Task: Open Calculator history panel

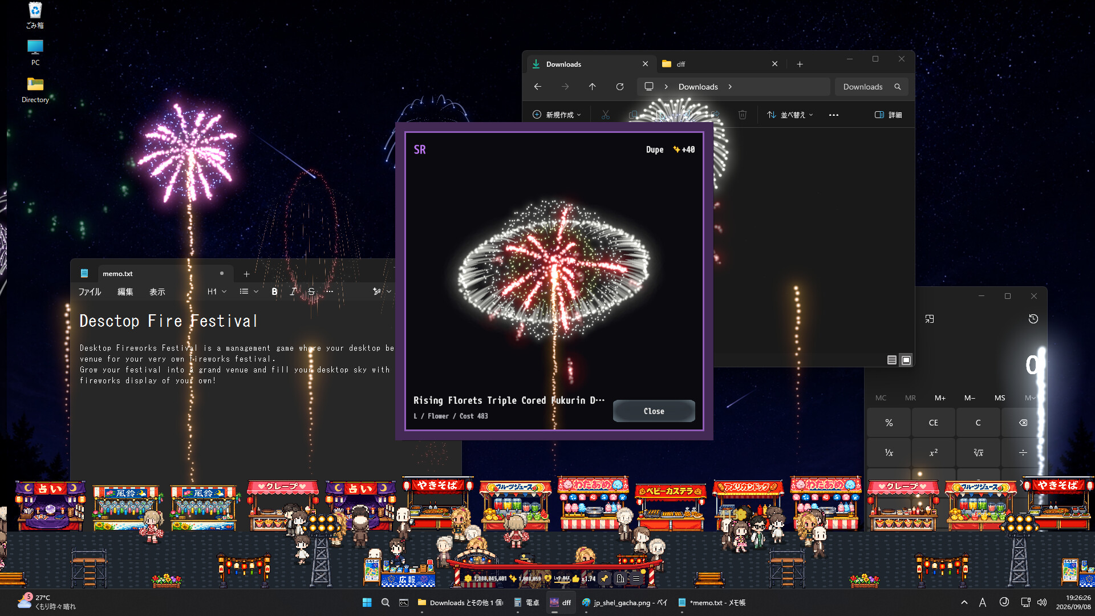Action: (x=1033, y=319)
